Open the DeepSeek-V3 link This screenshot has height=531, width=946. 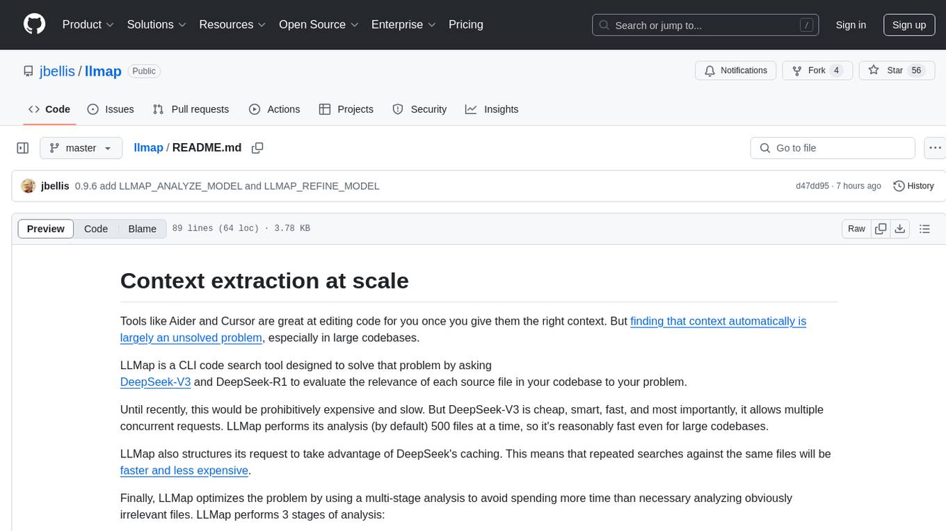click(155, 382)
